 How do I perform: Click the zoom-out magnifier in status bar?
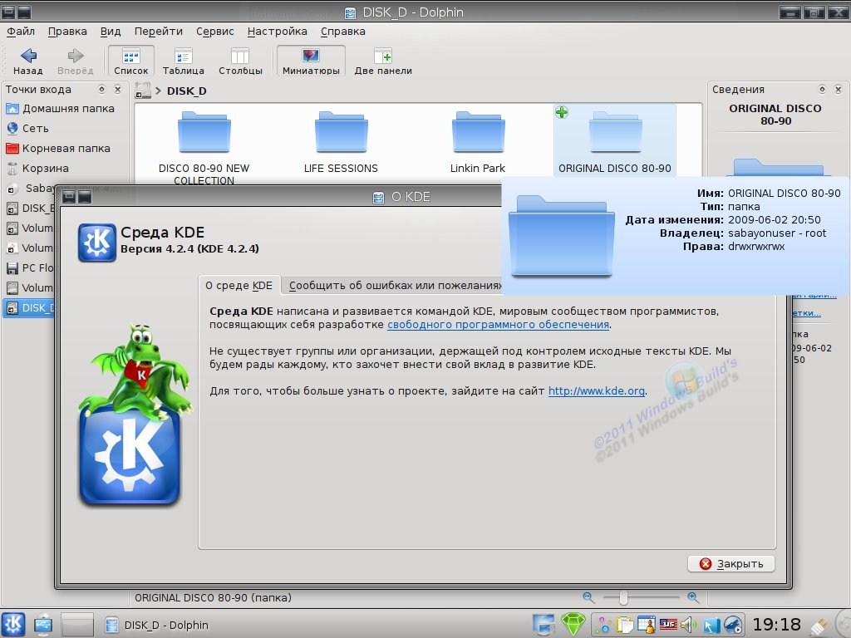click(x=588, y=597)
